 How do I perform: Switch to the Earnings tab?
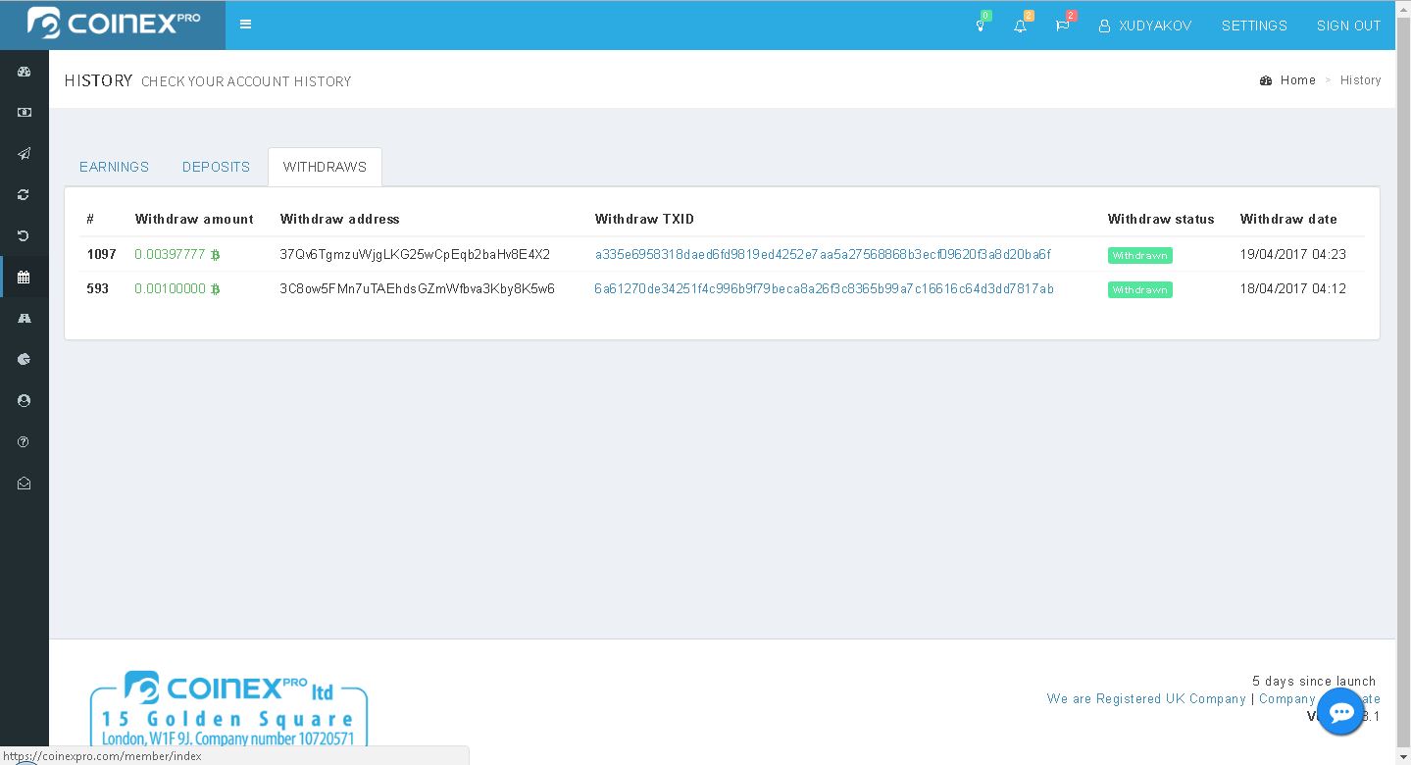[114, 167]
